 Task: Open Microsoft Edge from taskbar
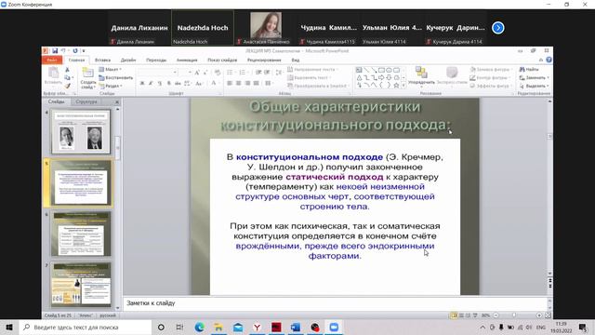click(x=199, y=327)
